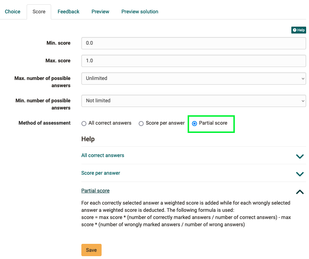Image resolution: width=309 pixels, height=259 pixels.
Task: Click the Partial score help heading link
Action: pos(95,191)
